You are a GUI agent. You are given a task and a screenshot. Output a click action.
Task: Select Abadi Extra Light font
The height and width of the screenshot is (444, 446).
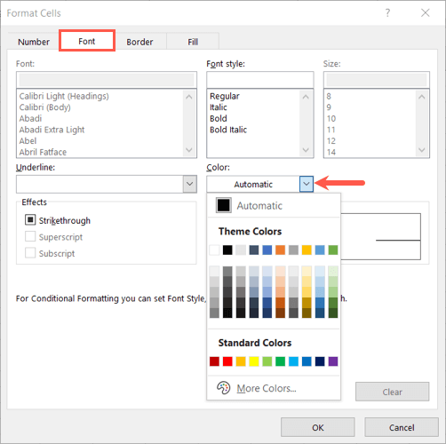point(52,130)
